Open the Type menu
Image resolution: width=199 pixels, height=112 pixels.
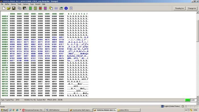point(32,4)
